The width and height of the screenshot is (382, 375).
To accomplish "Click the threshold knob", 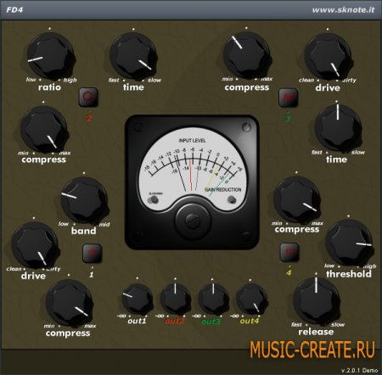I will [349, 243].
